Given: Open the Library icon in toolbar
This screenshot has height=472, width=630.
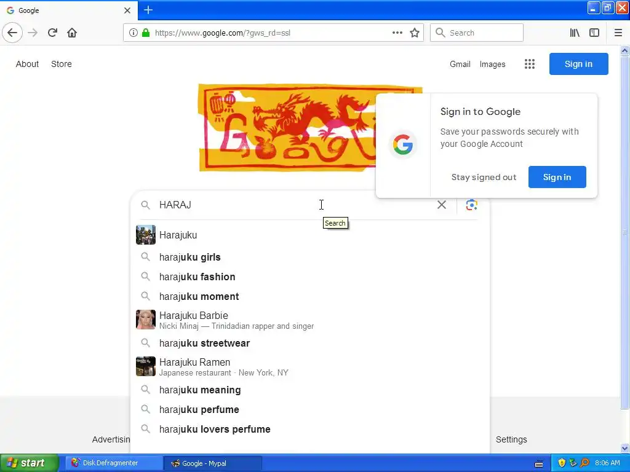Looking at the screenshot, I should pyautogui.click(x=575, y=33).
